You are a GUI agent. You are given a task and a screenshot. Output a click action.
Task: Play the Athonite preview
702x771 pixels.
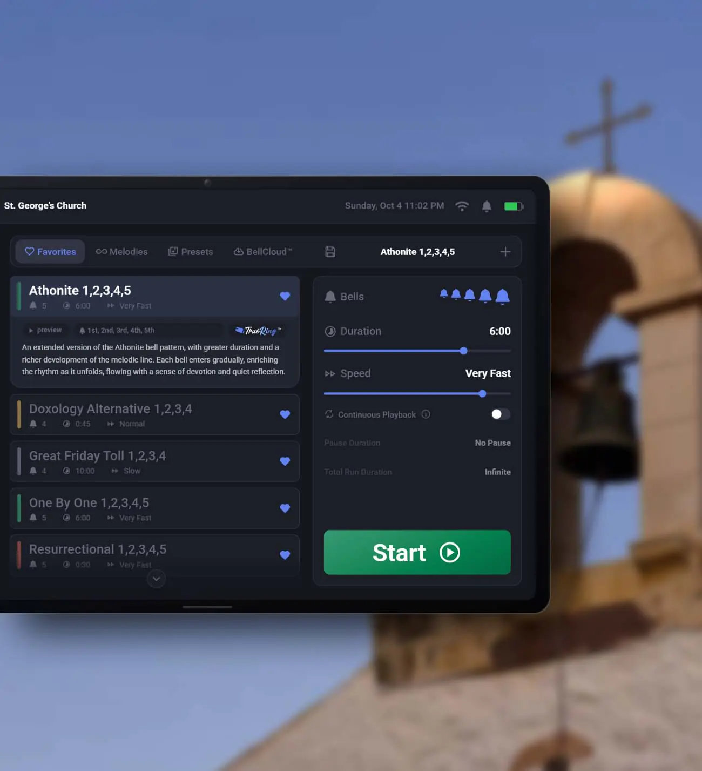point(45,330)
